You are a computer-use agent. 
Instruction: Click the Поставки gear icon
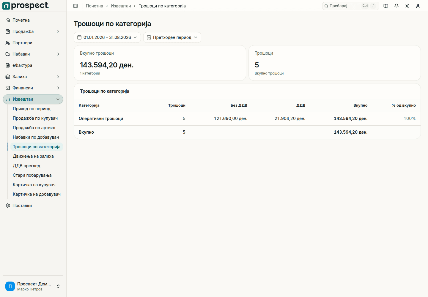pyautogui.click(x=8, y=206)
